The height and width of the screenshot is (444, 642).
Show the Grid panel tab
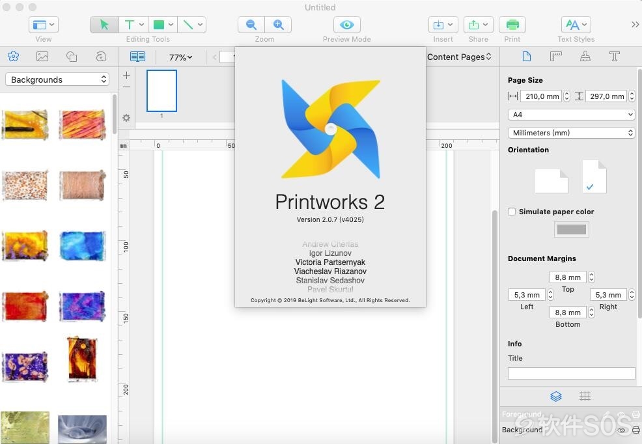click(585, 396)
